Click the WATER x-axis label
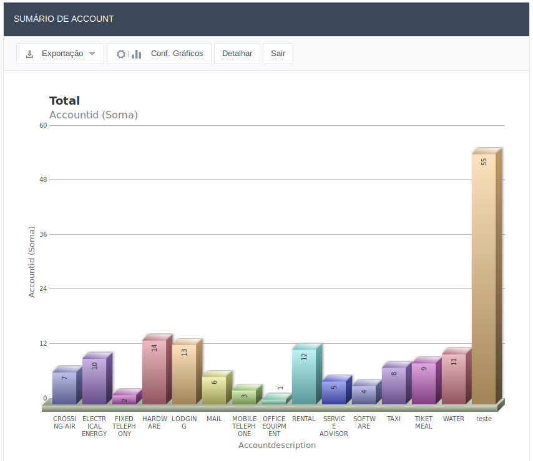533x461 pixels. click(454, 419)
